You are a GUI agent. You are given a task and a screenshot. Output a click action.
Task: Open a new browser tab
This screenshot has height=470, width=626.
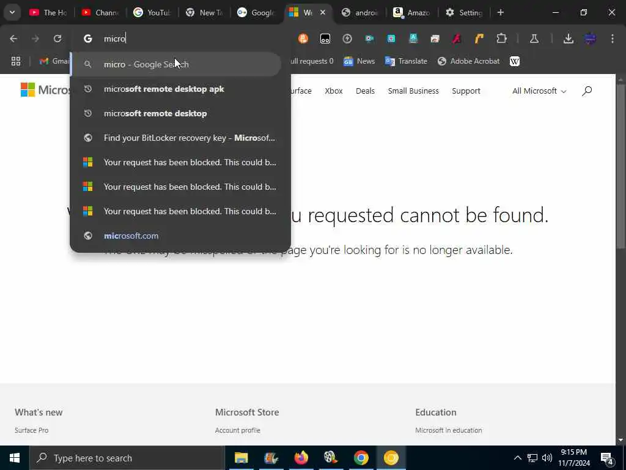500,12
